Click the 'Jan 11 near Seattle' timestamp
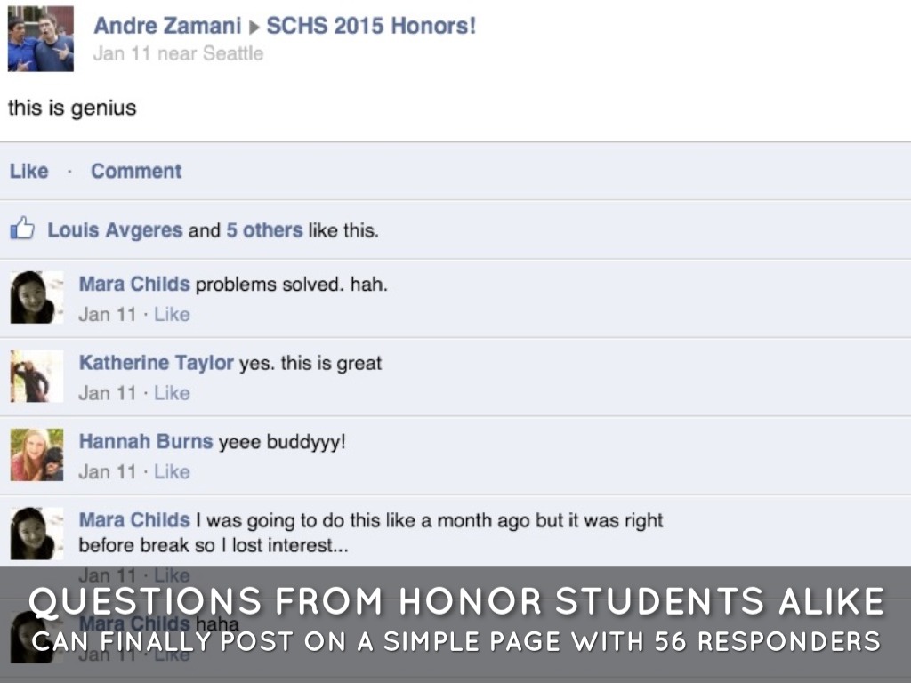This screenshot has height=683, width=911. pos(178,53)
